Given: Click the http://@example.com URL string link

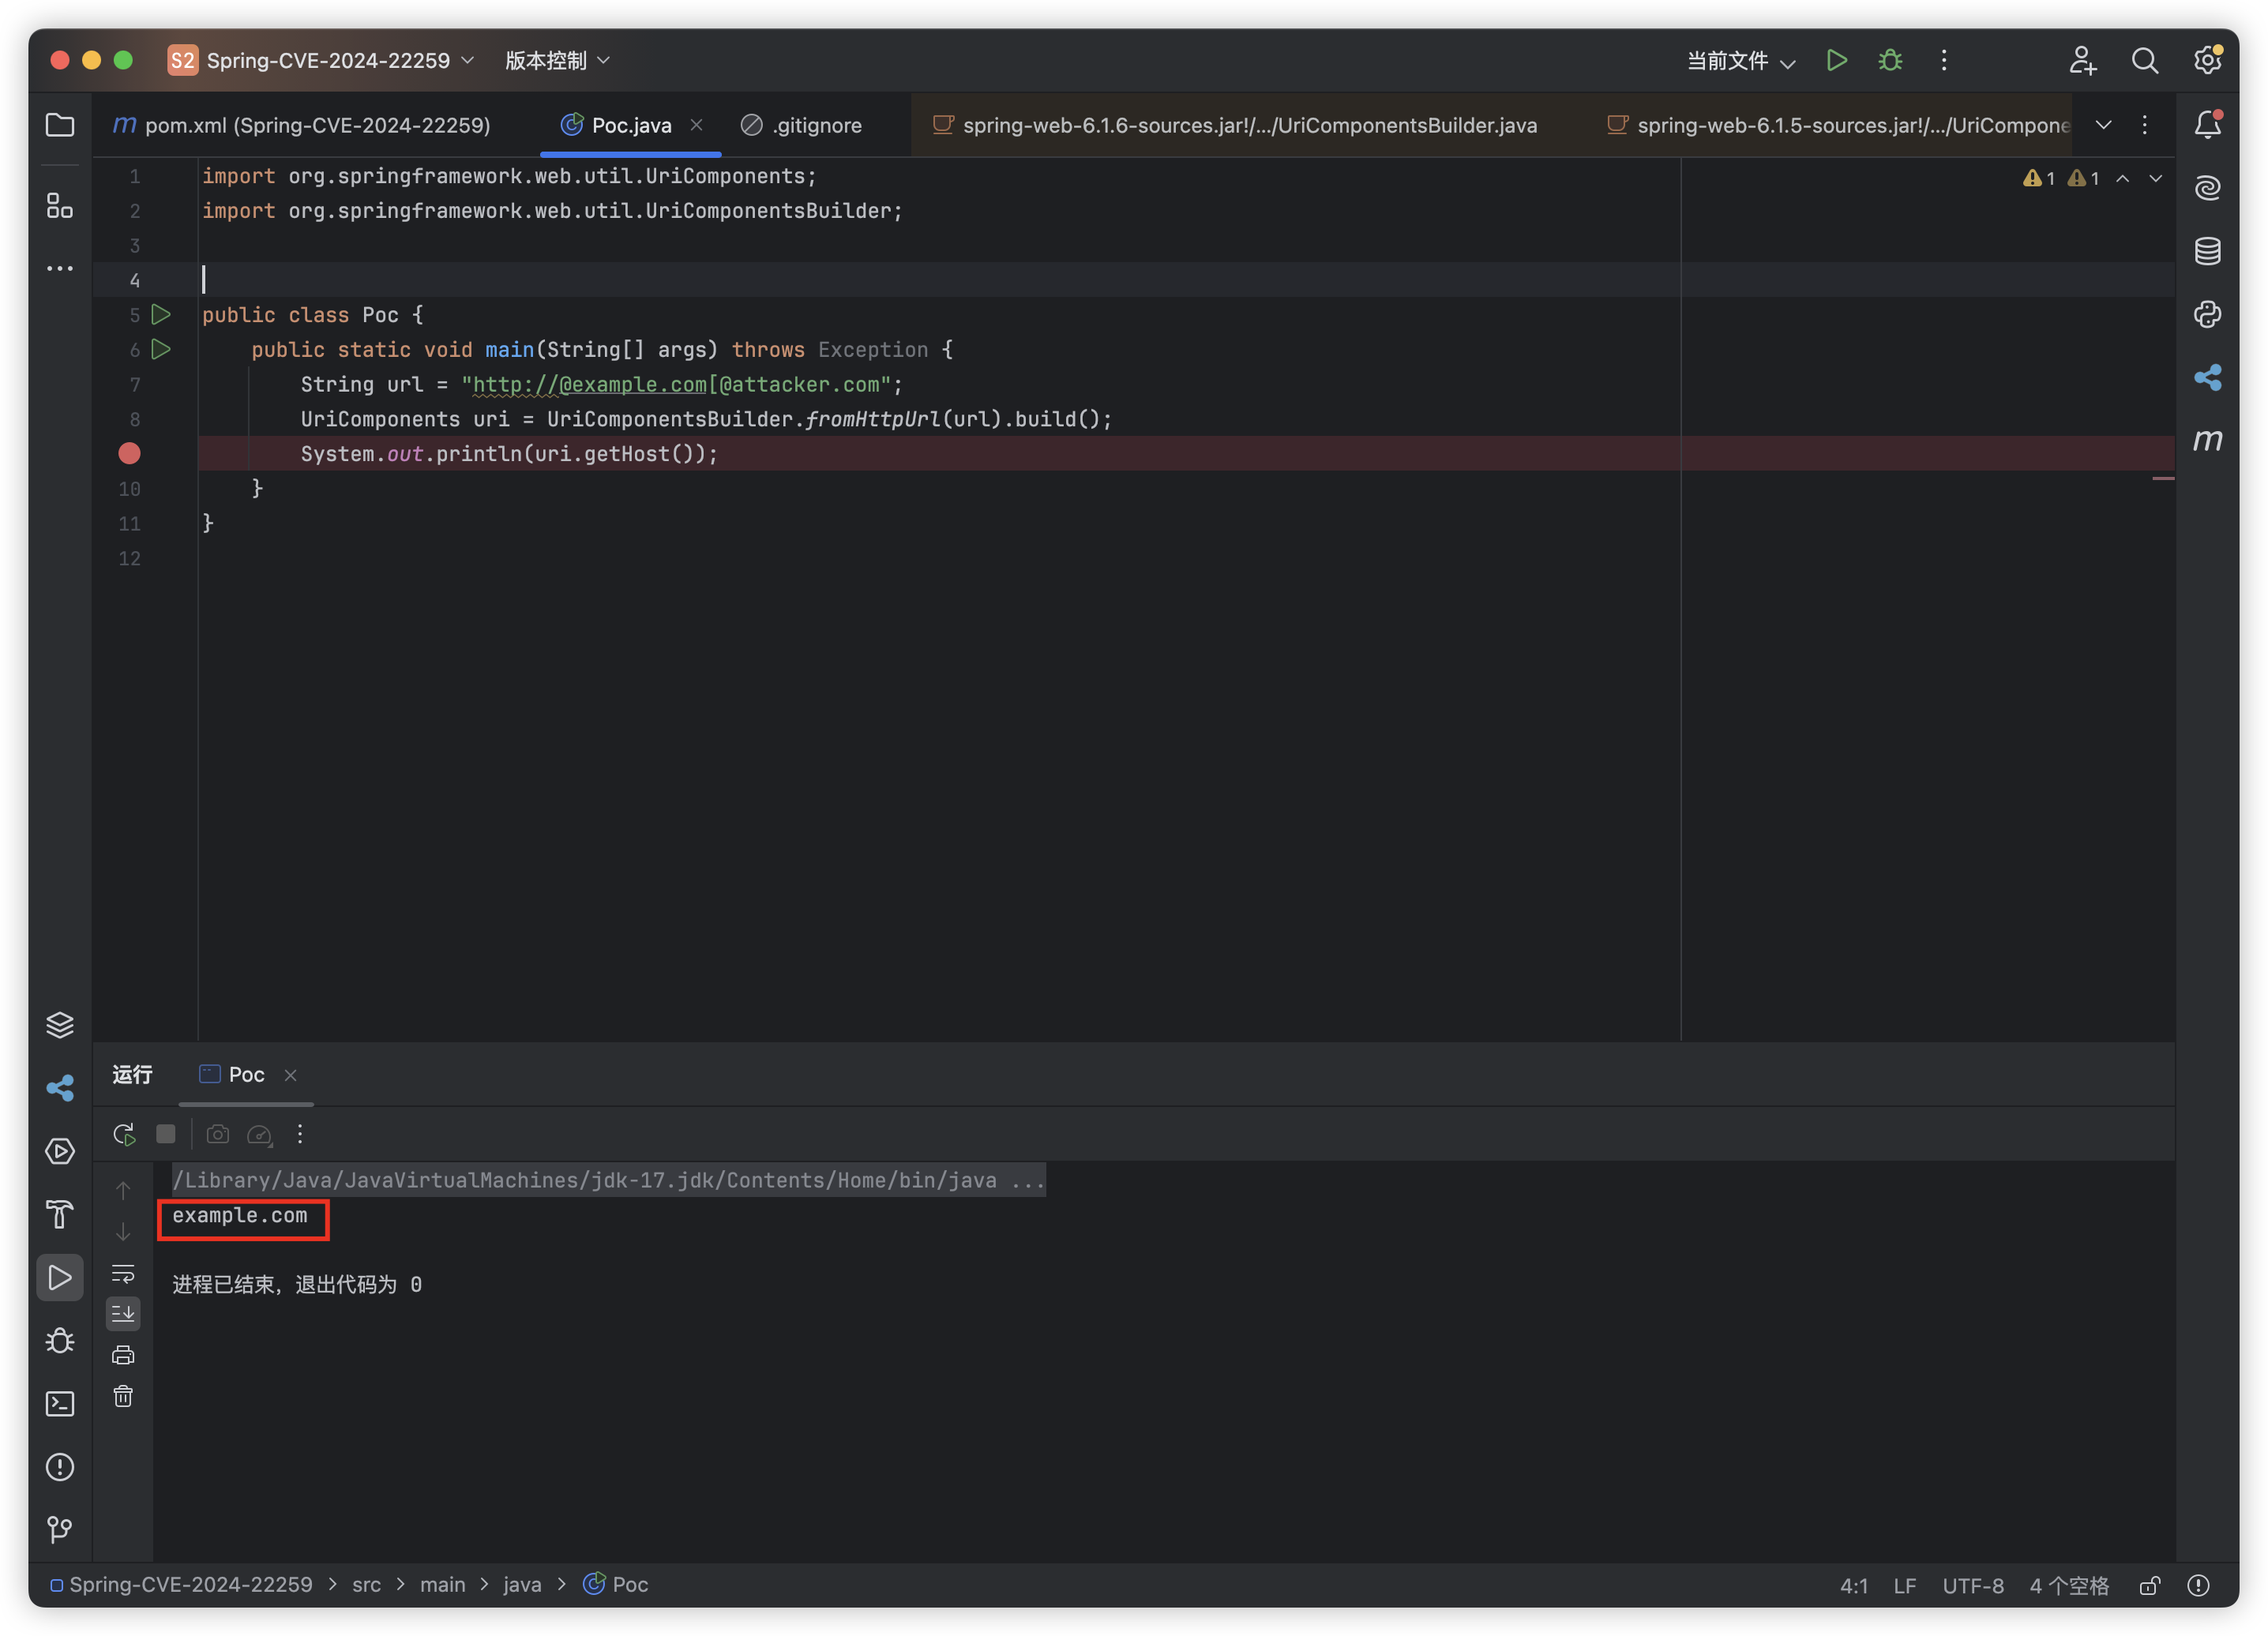Looking at the screenshot, I should tap(589, 385).
